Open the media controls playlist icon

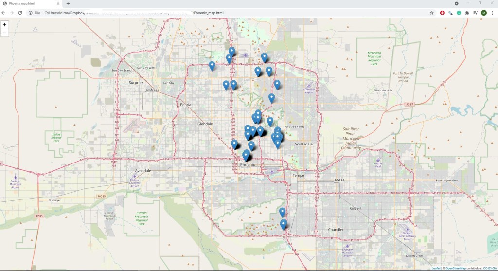pyautogui.click(x=475, y=13)
